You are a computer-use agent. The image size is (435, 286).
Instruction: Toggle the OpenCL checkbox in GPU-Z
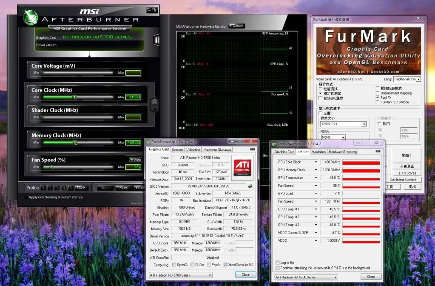pos(174,265)
